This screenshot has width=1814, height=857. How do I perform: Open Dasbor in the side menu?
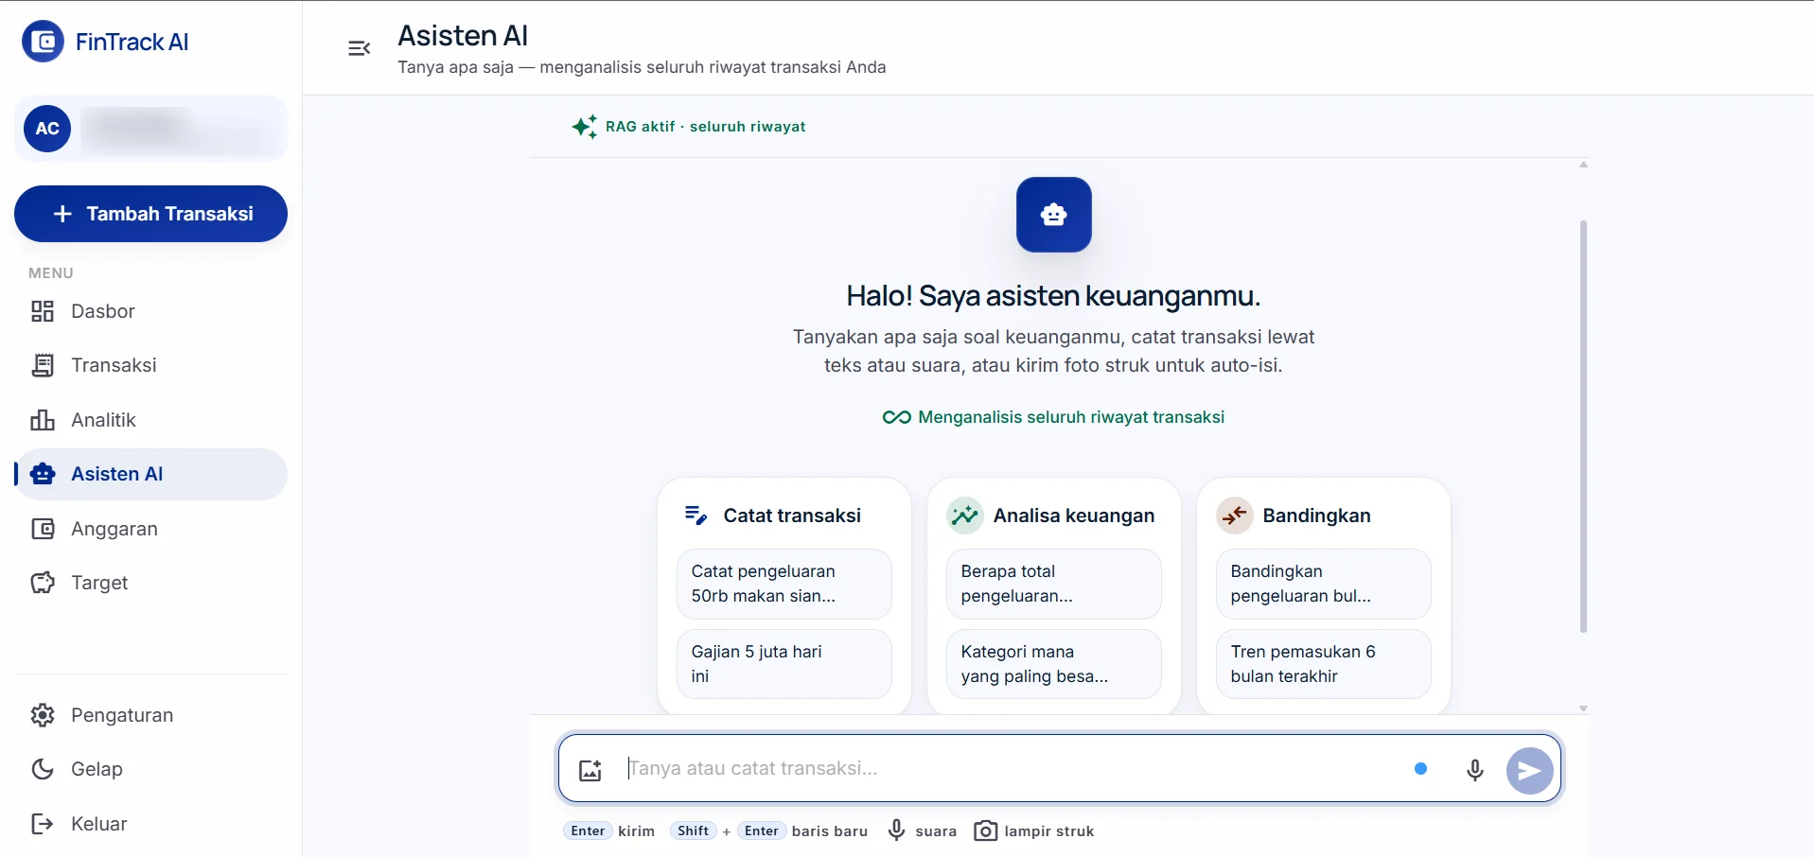(x=150, y=311)
